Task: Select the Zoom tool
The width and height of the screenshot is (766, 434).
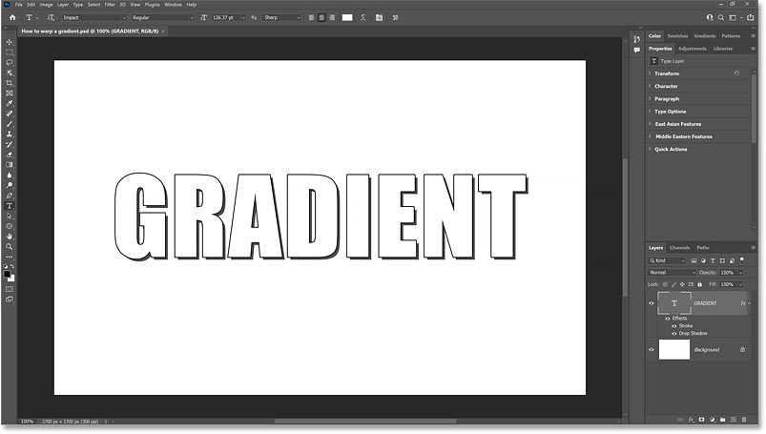Action: (10, 247)
